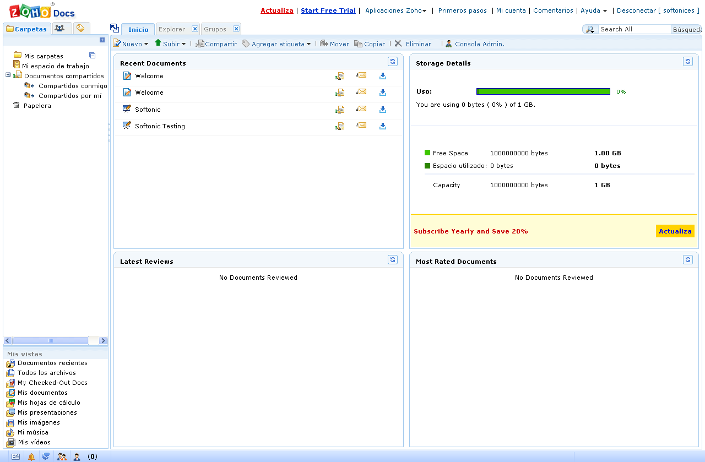Open the Mi cuenta link

511,10
